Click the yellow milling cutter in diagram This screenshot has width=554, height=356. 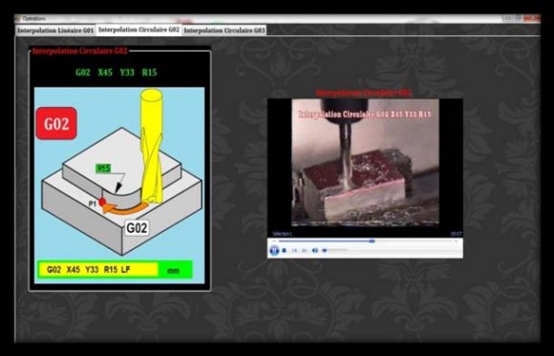[151, 145]
